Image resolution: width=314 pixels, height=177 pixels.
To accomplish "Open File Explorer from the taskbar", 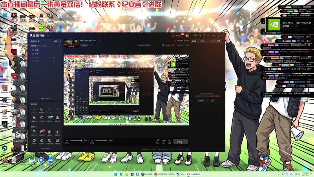I will point(126,174).
